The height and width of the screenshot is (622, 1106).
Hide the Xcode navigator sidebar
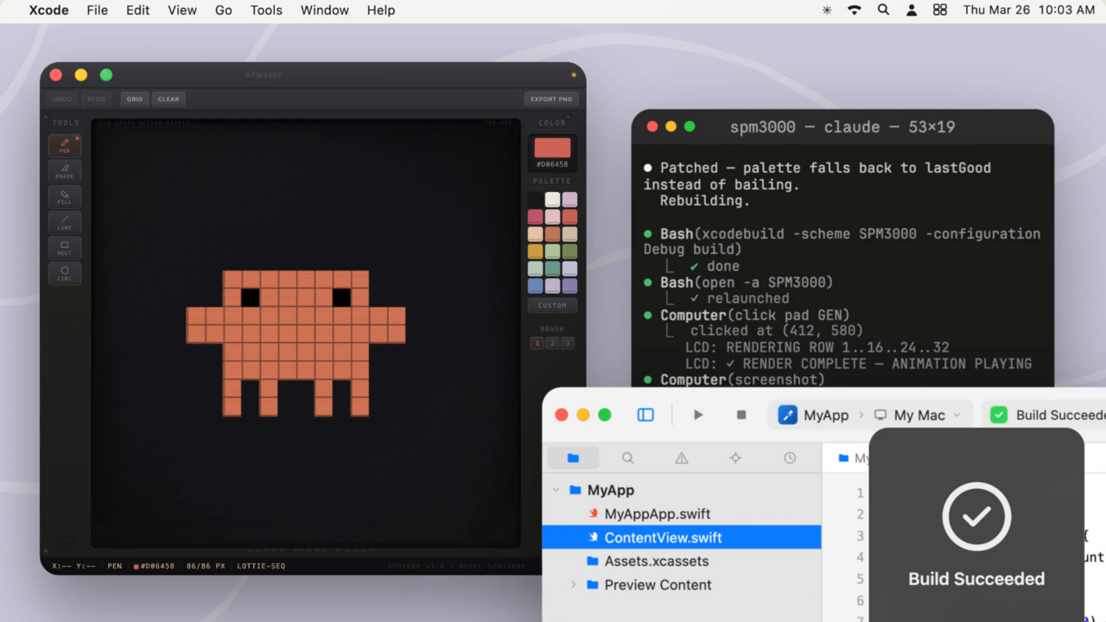tap(645, 415)
